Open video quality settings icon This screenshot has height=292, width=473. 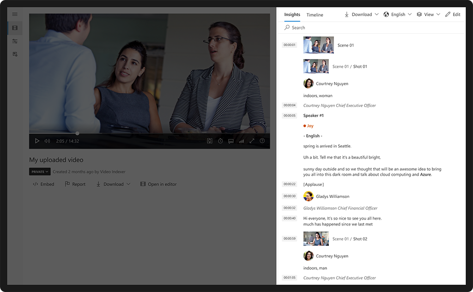[241, 141]
